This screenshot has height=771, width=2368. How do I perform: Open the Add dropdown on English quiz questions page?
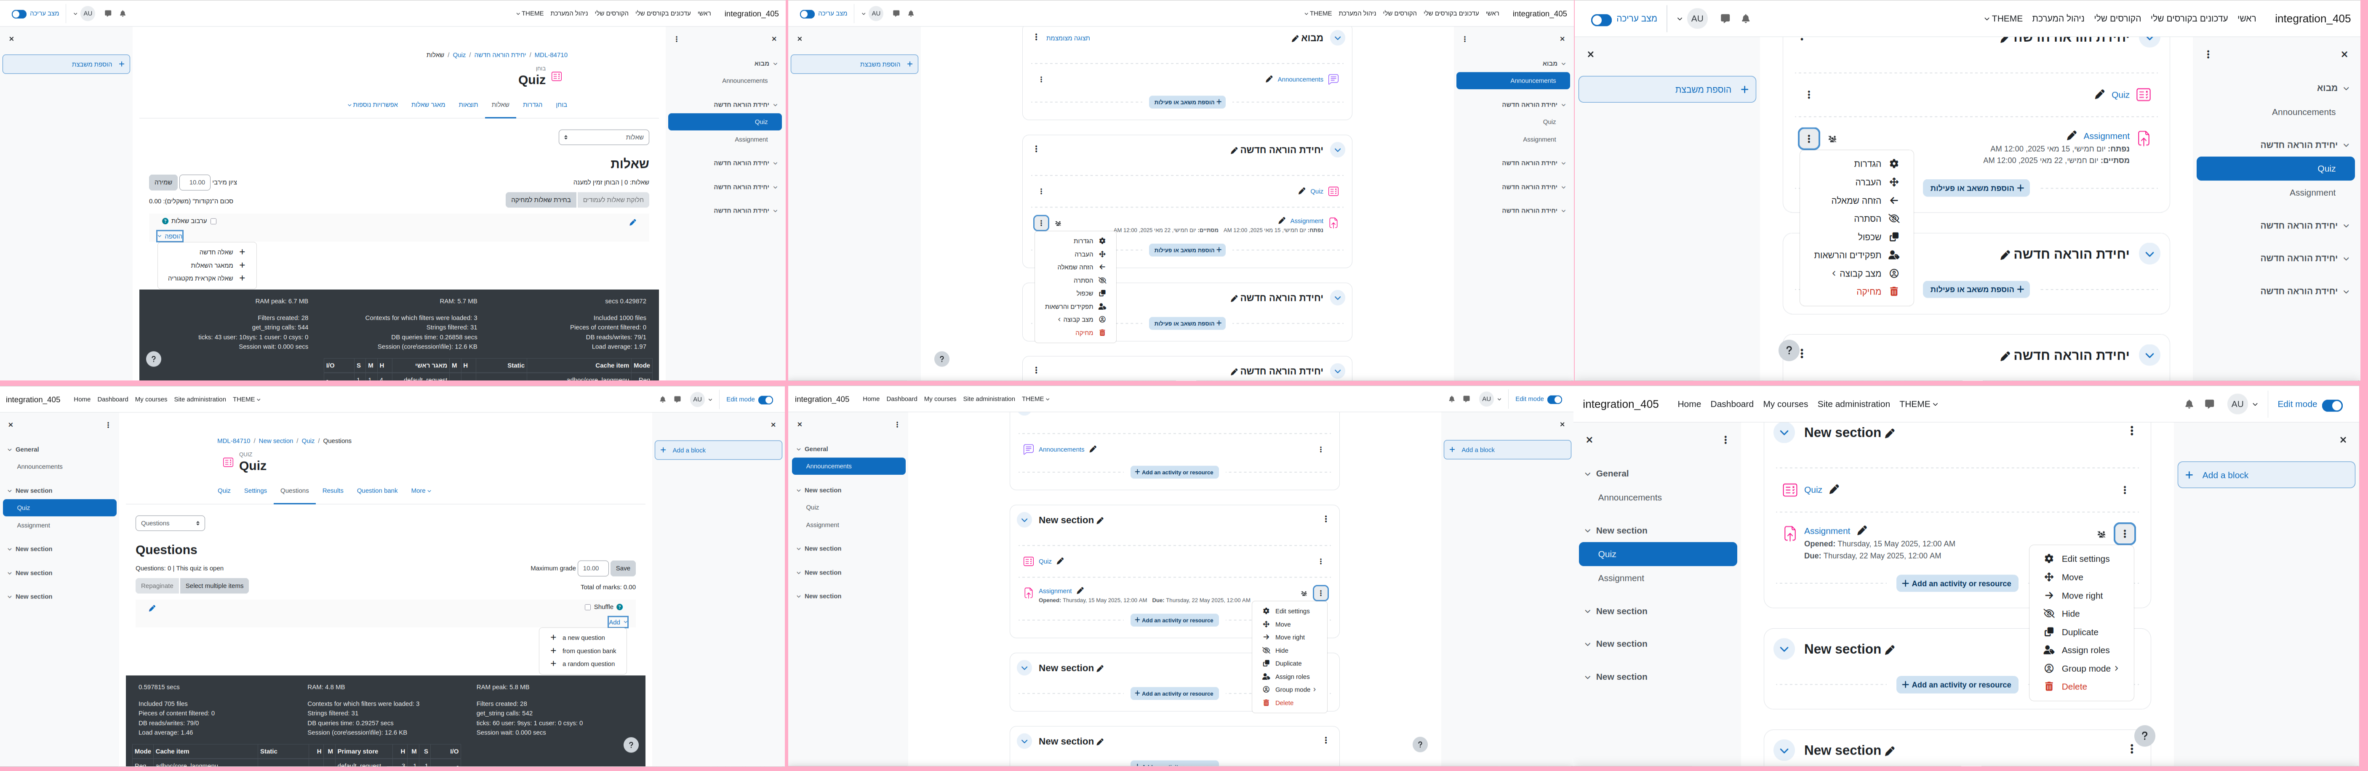(618, 622)
